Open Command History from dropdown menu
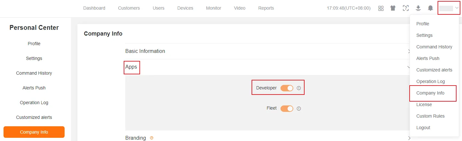The width and height of the screenshot is (462, 141). [x=434, y=47]
